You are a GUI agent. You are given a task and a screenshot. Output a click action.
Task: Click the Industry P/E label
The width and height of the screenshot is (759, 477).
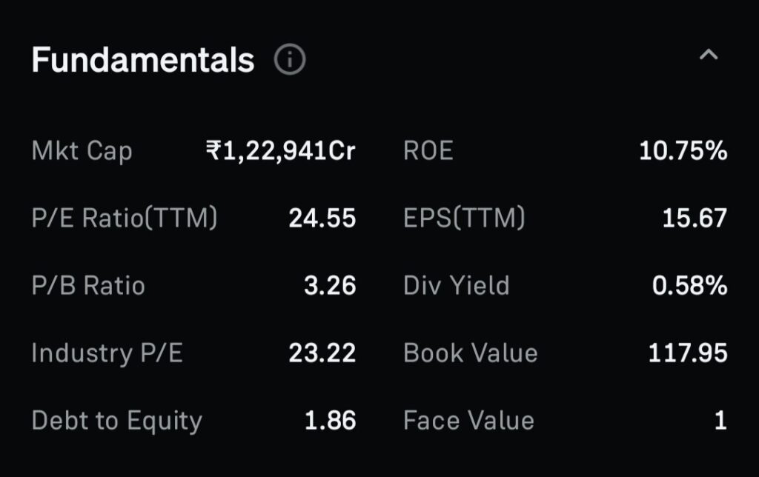click(x=107, y=353)
